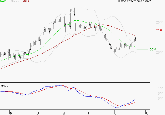Click the highest price bar at chart peak
This screenshot has width=165, height=115.
pos(72,8)
